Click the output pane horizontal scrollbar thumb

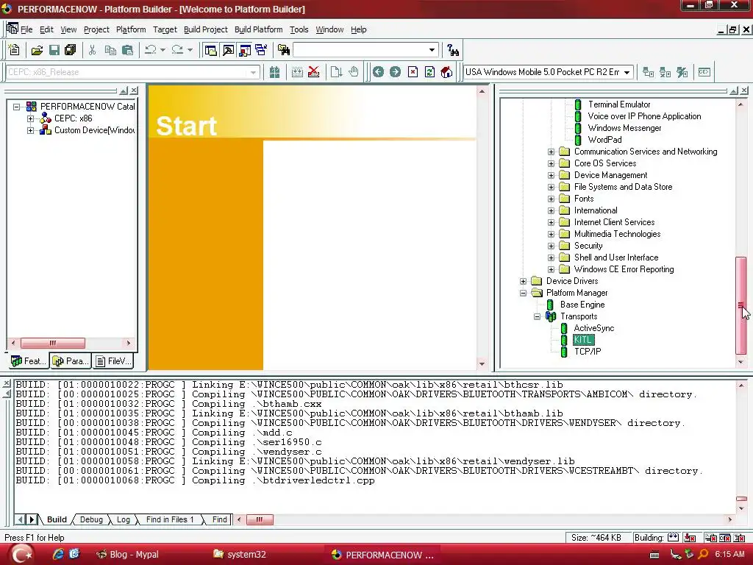260,519
